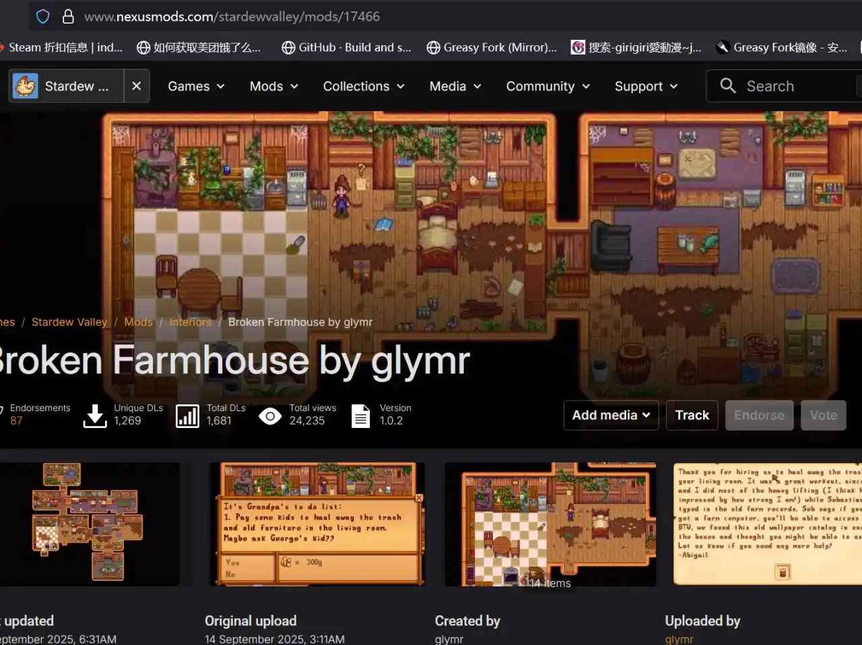Click the Total DLs bar chart icon
The height and width of the screenshot is (645, 862).
click(x=187, y=416)
